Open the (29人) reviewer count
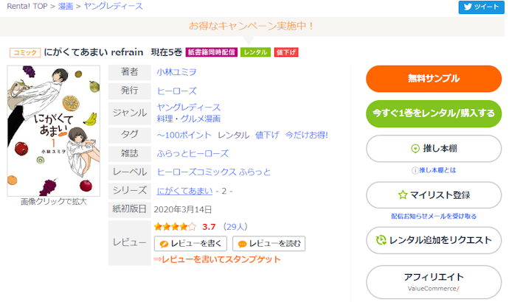 235,227
